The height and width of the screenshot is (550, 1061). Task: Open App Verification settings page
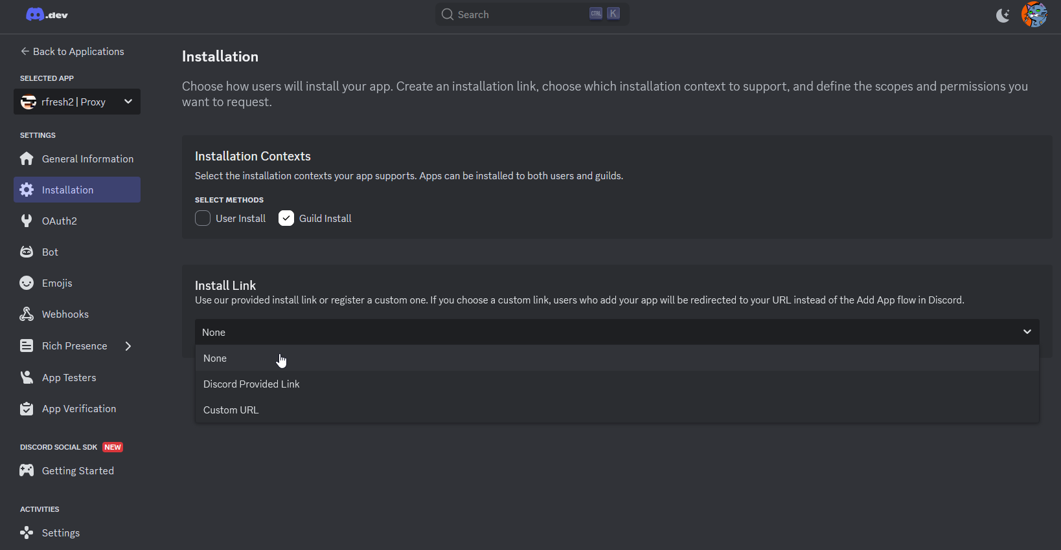click(x=79, y=408)
